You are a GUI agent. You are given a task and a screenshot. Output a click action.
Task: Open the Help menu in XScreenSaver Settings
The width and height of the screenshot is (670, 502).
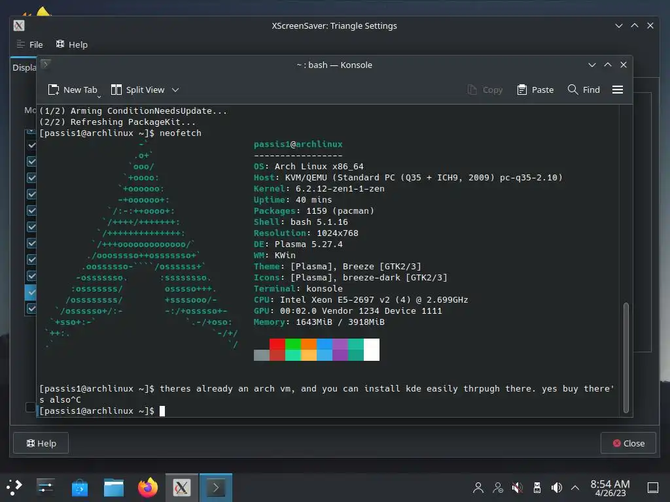(72, 44)
